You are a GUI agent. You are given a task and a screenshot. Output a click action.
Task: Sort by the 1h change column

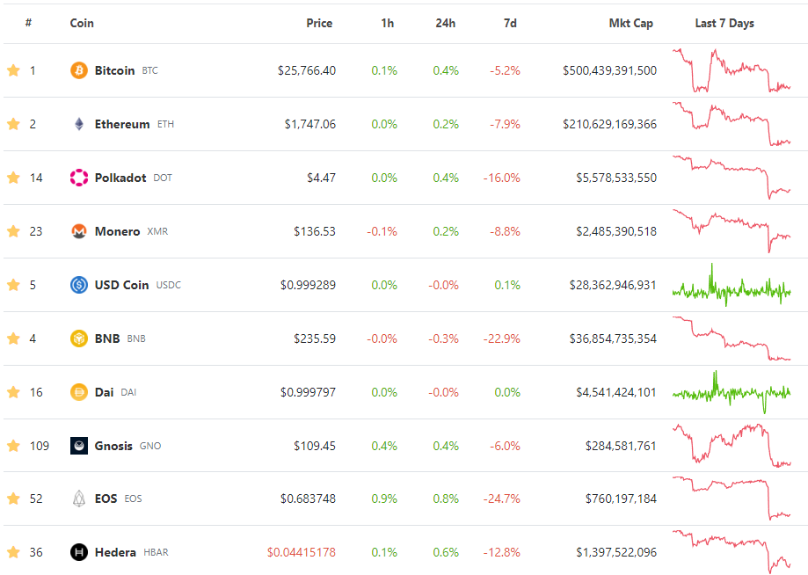click(388, 23)
